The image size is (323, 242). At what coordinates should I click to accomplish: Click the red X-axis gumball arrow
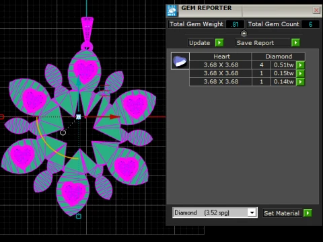click(x=115, y=116)
